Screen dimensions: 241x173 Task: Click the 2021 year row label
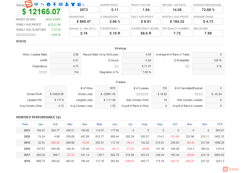[27, 130]
